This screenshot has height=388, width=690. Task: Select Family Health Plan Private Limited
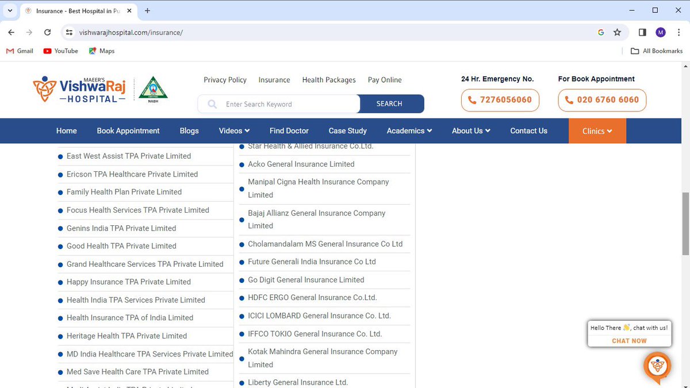pyautogui.click(x=124, y=192)
